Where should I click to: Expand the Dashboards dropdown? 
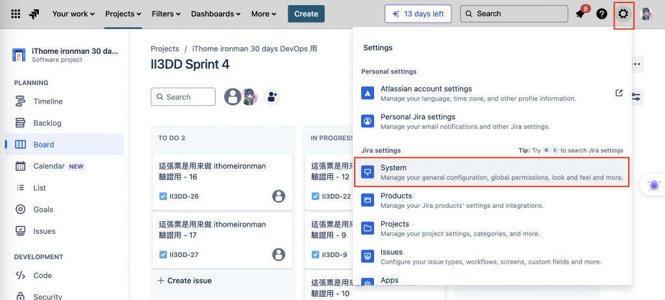[216, 14]
